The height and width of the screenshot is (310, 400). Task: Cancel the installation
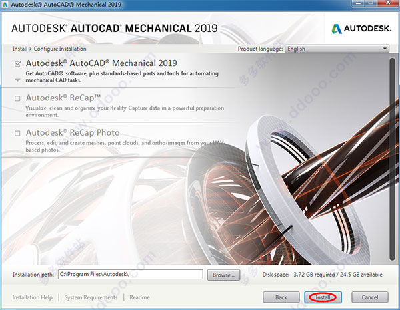pyautogui.click(x=370, y=297)
